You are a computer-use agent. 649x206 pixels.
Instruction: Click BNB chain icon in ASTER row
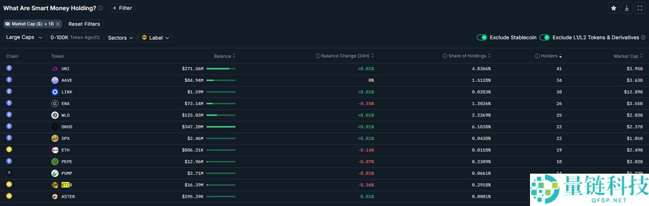(x=9, y=196)
